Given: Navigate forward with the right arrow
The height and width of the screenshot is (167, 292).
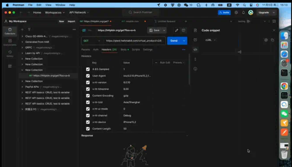Looking at the screenshot, I should [x=28, y=12].
